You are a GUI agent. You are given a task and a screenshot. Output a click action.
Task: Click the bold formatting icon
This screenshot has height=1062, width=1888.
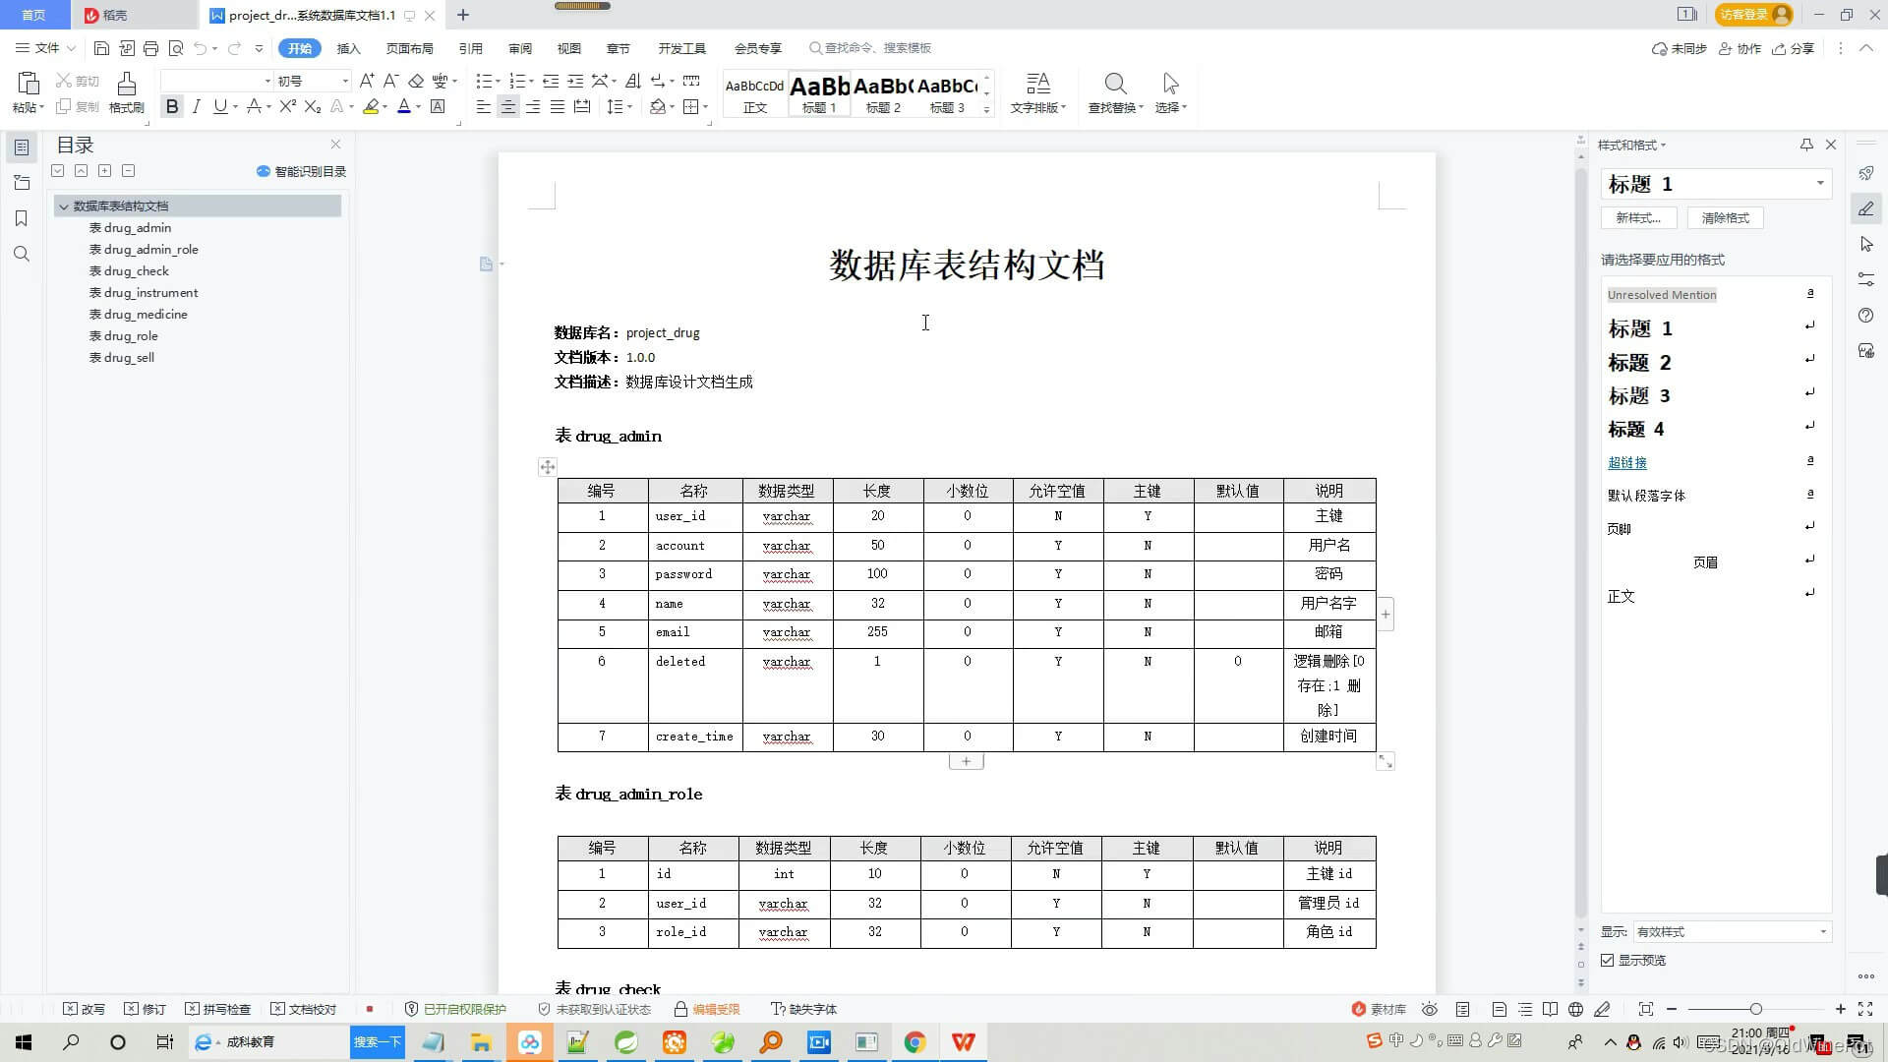[172, 107]
